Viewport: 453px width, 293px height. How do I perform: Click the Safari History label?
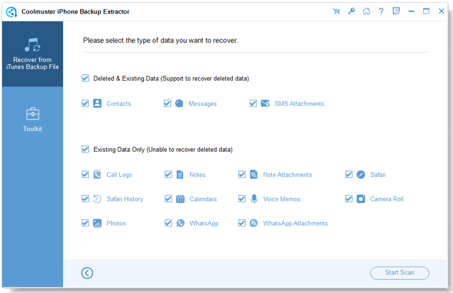pyautogui.click(x=125, y=199)
